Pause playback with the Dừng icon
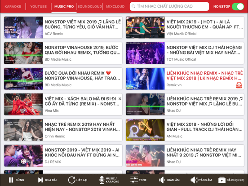Image resolution: width=248 pixels, height=186 pixels. point(11,180)
